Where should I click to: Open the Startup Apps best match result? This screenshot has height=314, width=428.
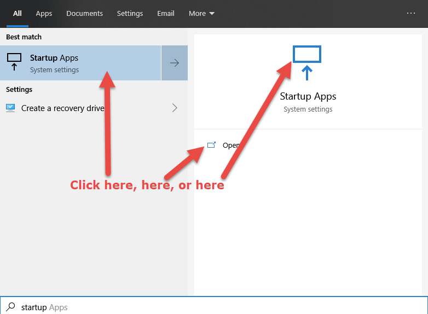pyautogui.click(x=80, y=63)
